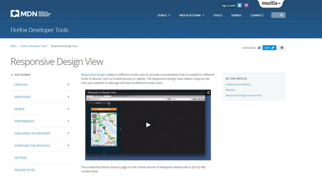Jump to Resizing section
The height and width of the screenshot is (179, 322).
pos(230,90)
